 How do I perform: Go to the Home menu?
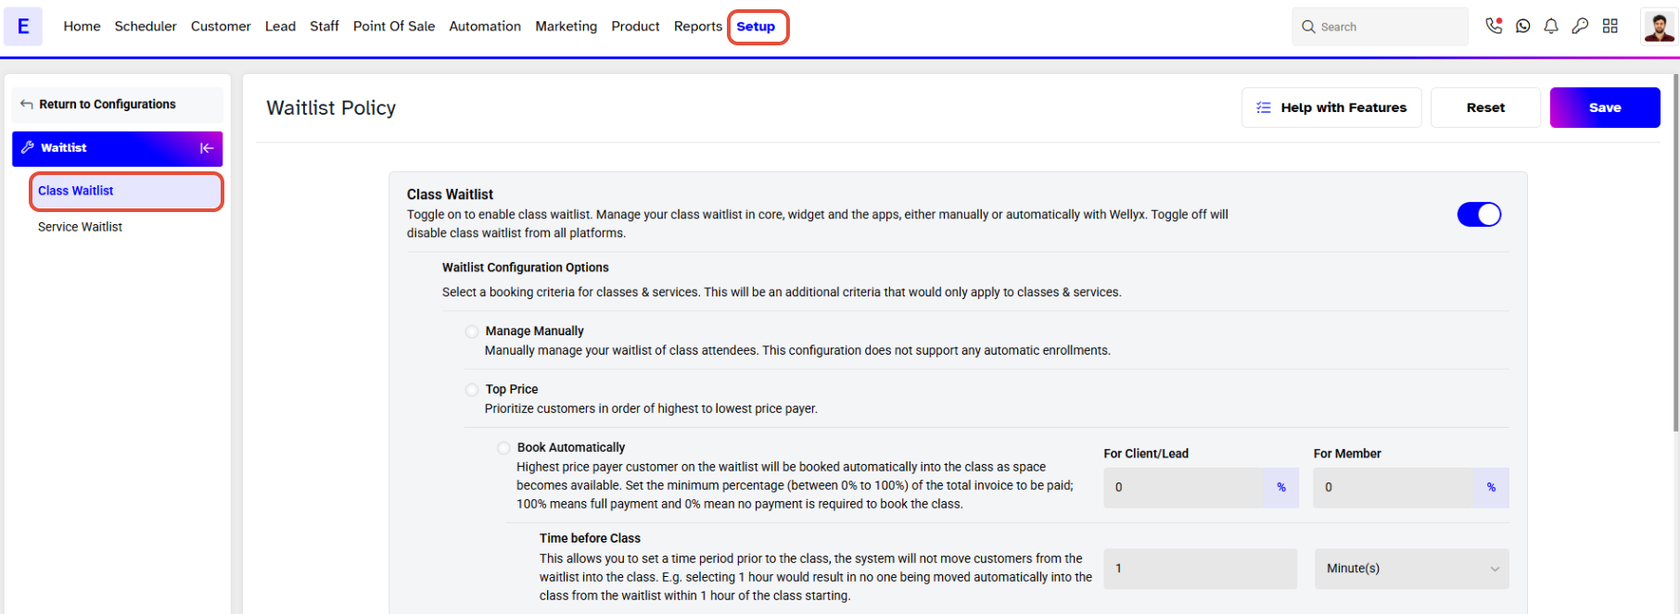point(82,26)
